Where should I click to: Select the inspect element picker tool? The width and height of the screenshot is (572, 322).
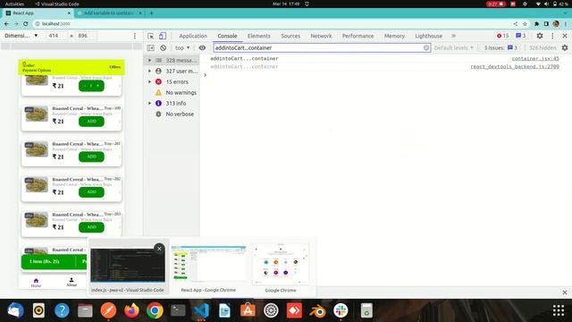(150, 36)
